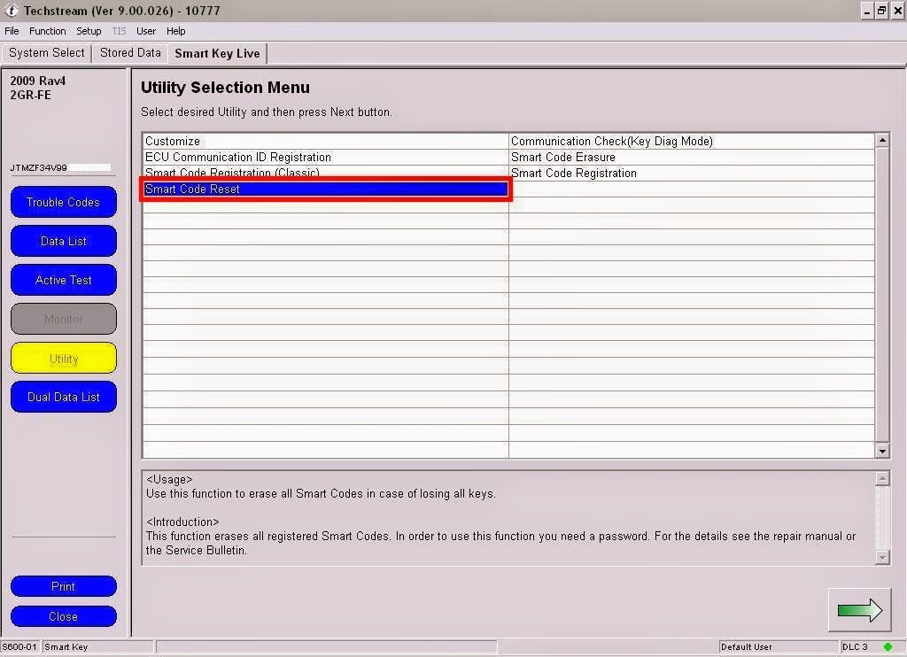Click utility list scroll up arrow
The width and height of the screenshot is (907, 657).
[882, 140]
